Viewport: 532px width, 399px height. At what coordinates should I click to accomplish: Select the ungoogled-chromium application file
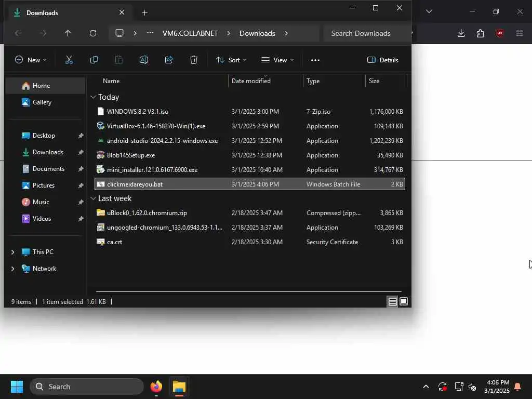(x=250, y=228)
